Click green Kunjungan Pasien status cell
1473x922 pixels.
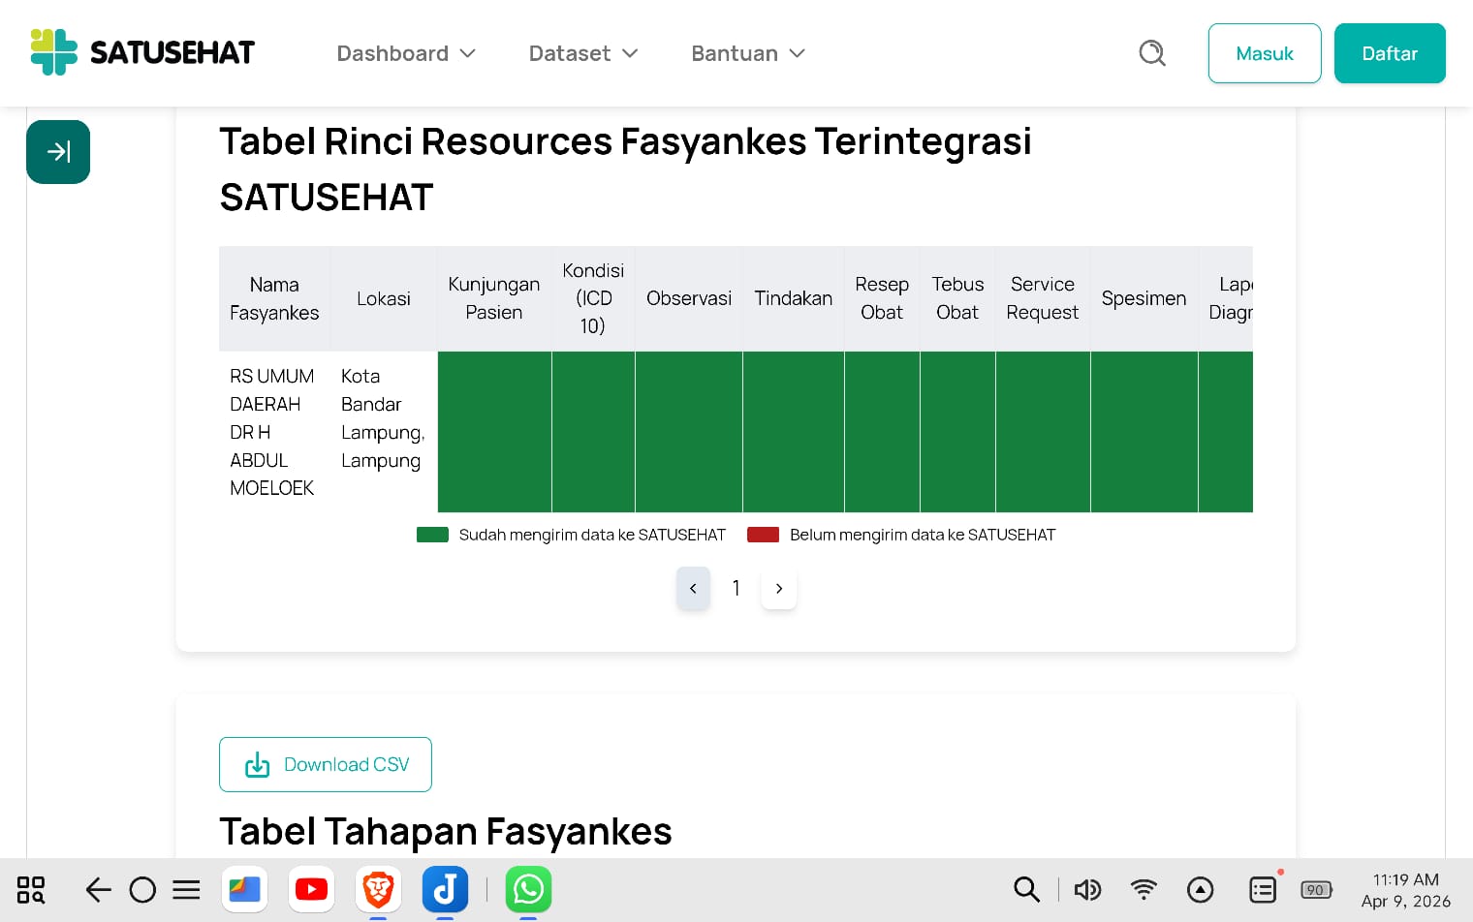tap(494, 432)
